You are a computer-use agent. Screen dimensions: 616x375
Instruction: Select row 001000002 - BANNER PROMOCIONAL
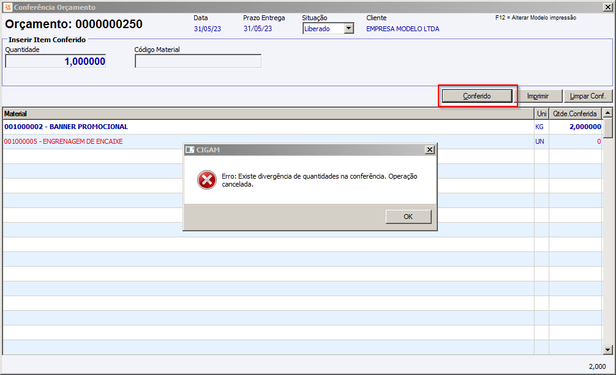tap(302, 127)
